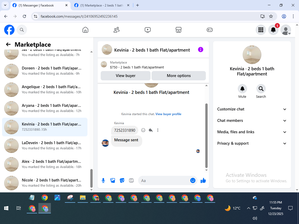The width and height of the screenshot is (299, 224).
Task: Click the voice clip microphone icon
Action: coord(103,180)
